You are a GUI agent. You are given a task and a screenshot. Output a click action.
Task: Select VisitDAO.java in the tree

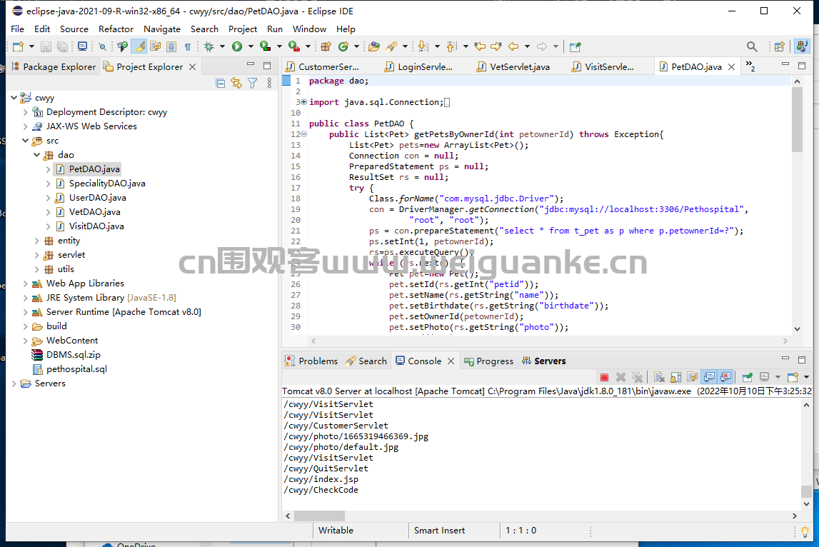click(x=96, y=226)
